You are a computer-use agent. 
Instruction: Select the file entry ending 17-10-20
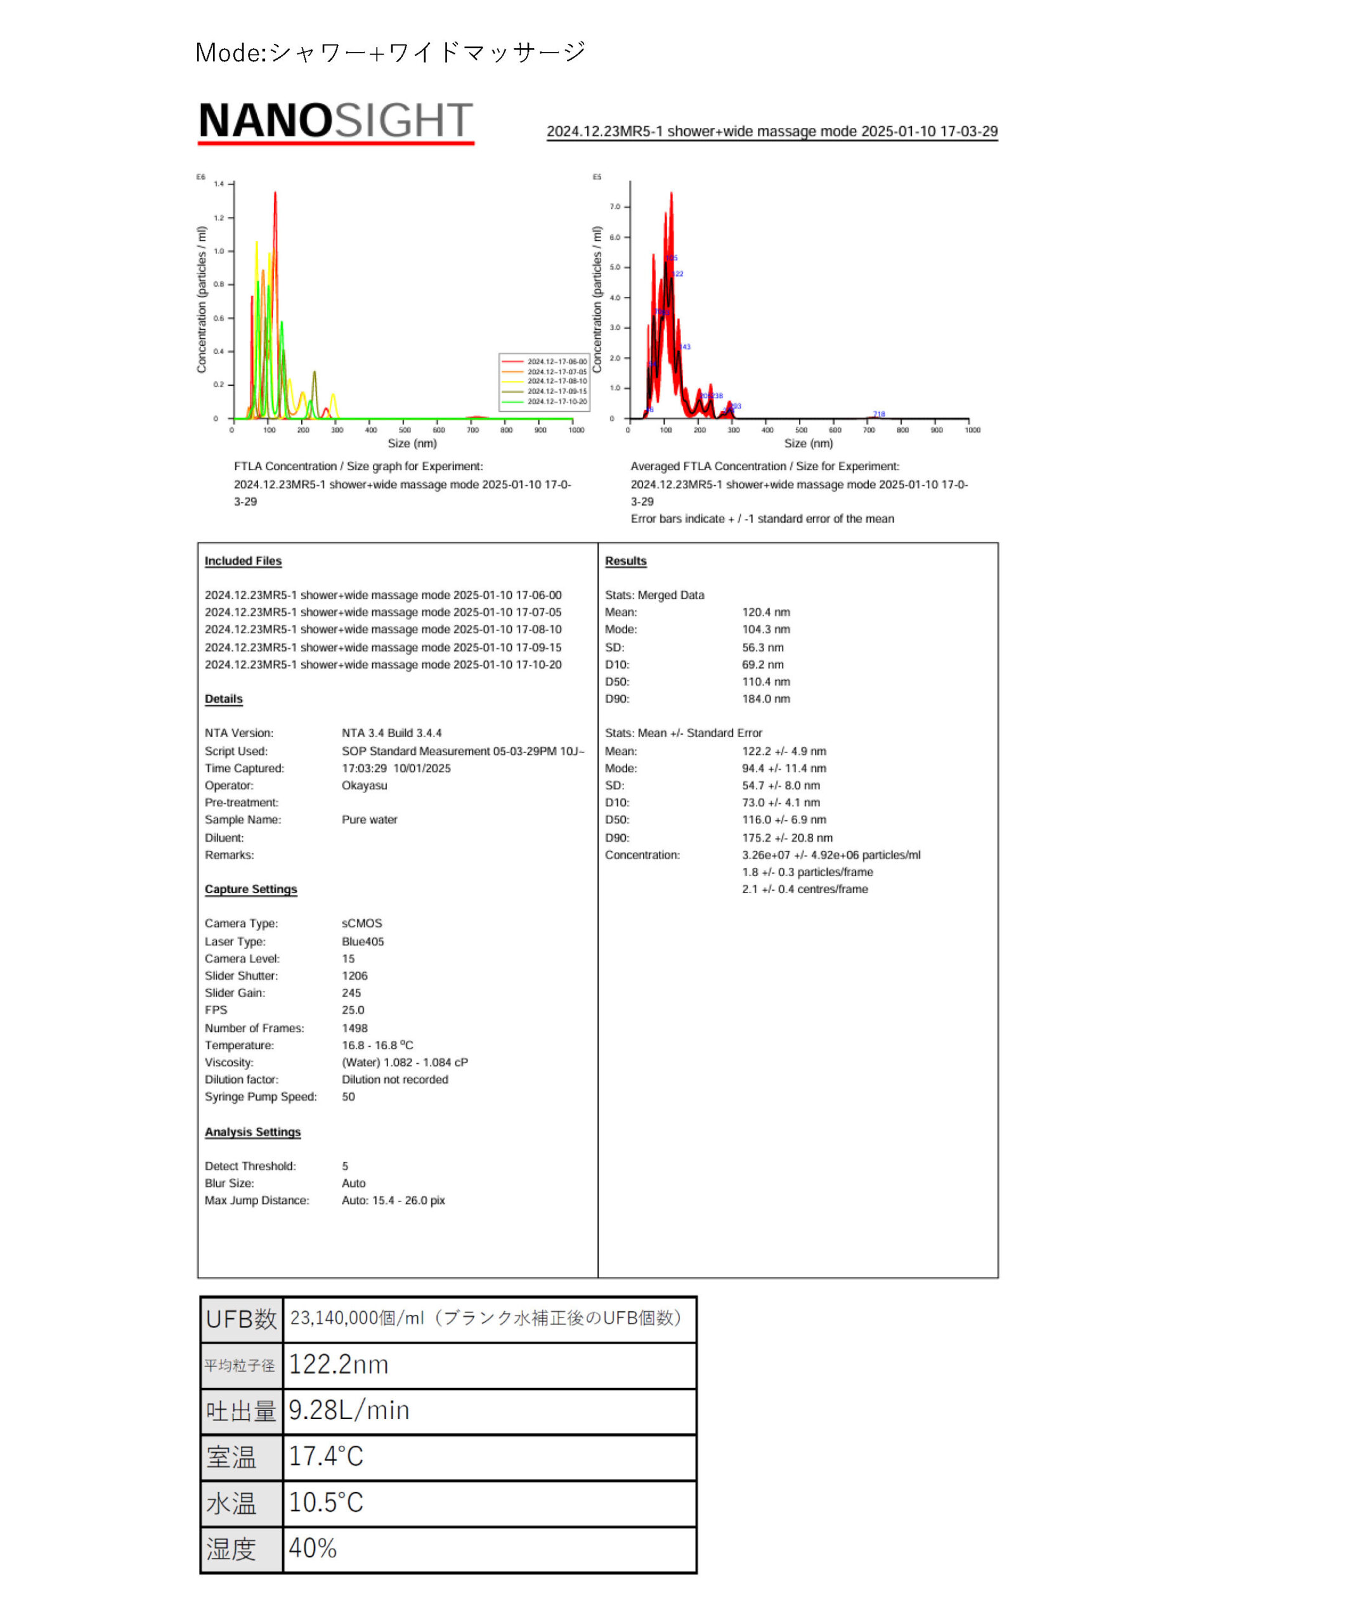tap(382, 664)
